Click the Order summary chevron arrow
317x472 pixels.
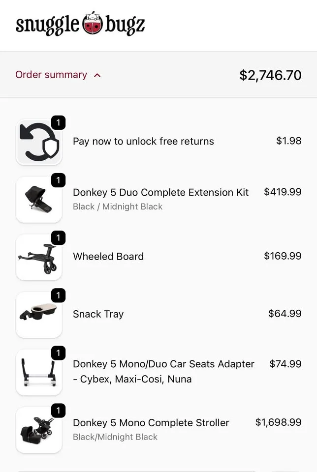coord(97,75)
